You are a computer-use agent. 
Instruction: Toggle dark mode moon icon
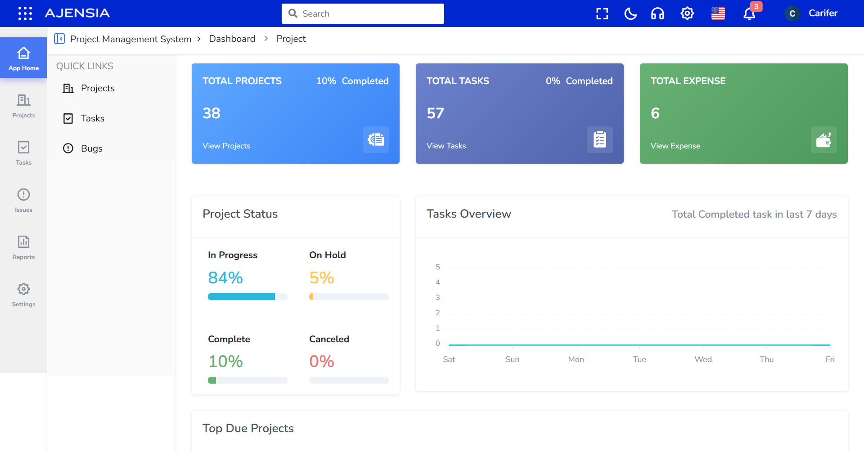(630, 13)
